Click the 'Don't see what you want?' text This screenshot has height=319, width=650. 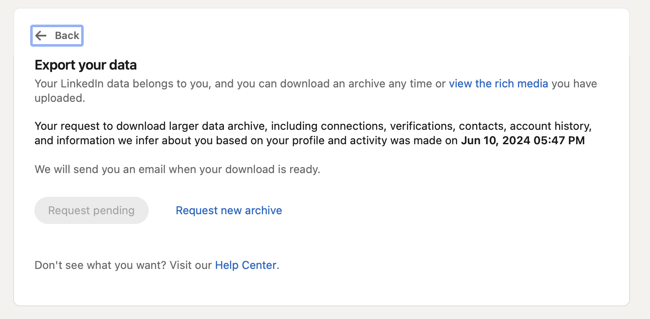[x=101, y=266]
